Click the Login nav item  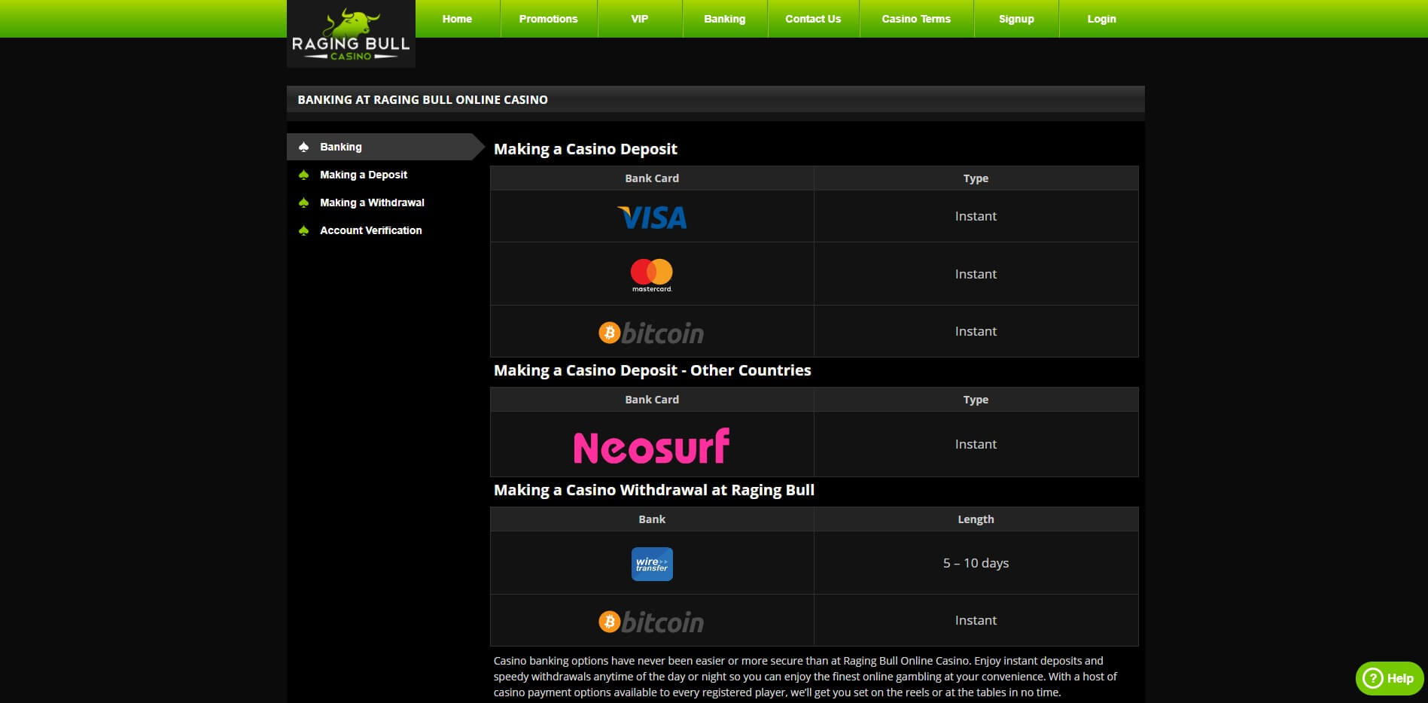(1102, 19)
